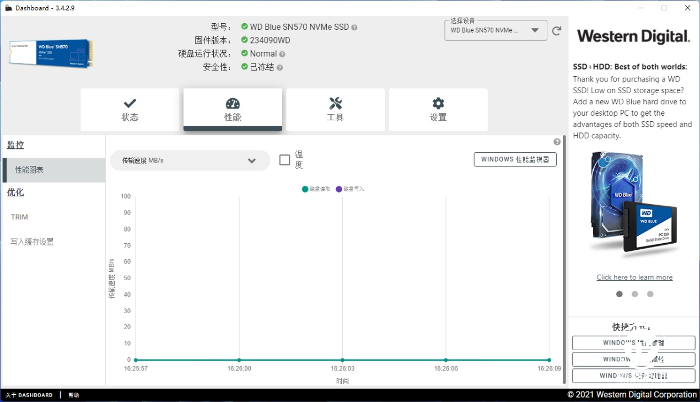
Task: Click the Dashboard app icon in title bar
Action: (x=8, y=8)
